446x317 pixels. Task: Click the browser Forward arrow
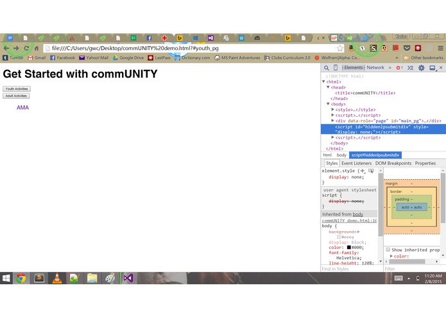tap(16, 48)
